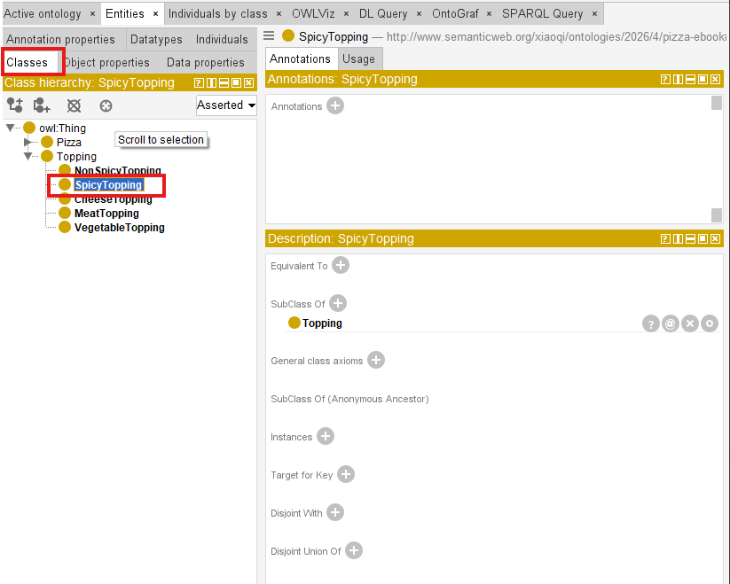This screenshot has width=730, height=584.
Task: Collapse the Topping class node
Action: pyautogui.click(x=27, y=156)
